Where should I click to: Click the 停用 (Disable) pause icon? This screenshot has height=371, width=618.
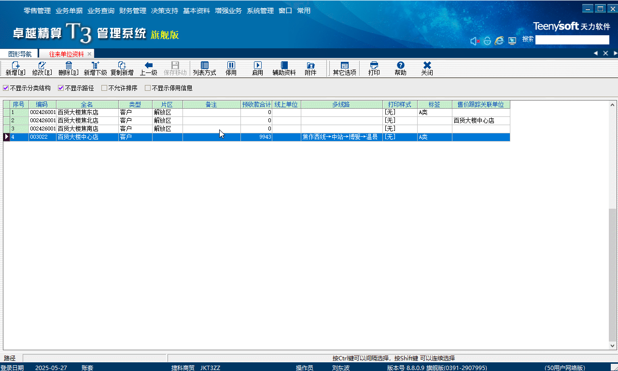(231, 66)
